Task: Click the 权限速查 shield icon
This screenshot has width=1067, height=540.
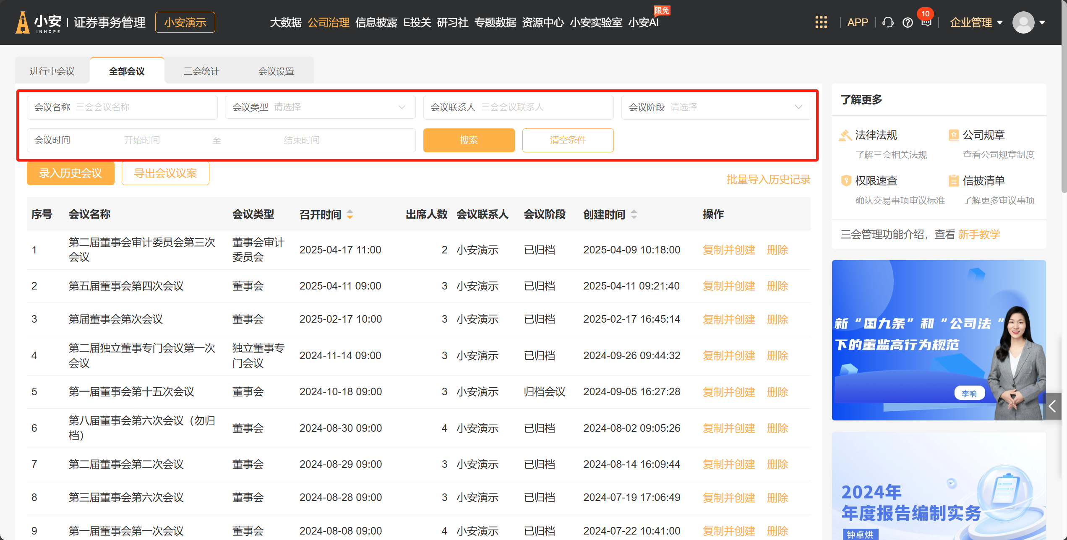Action: 846,180
